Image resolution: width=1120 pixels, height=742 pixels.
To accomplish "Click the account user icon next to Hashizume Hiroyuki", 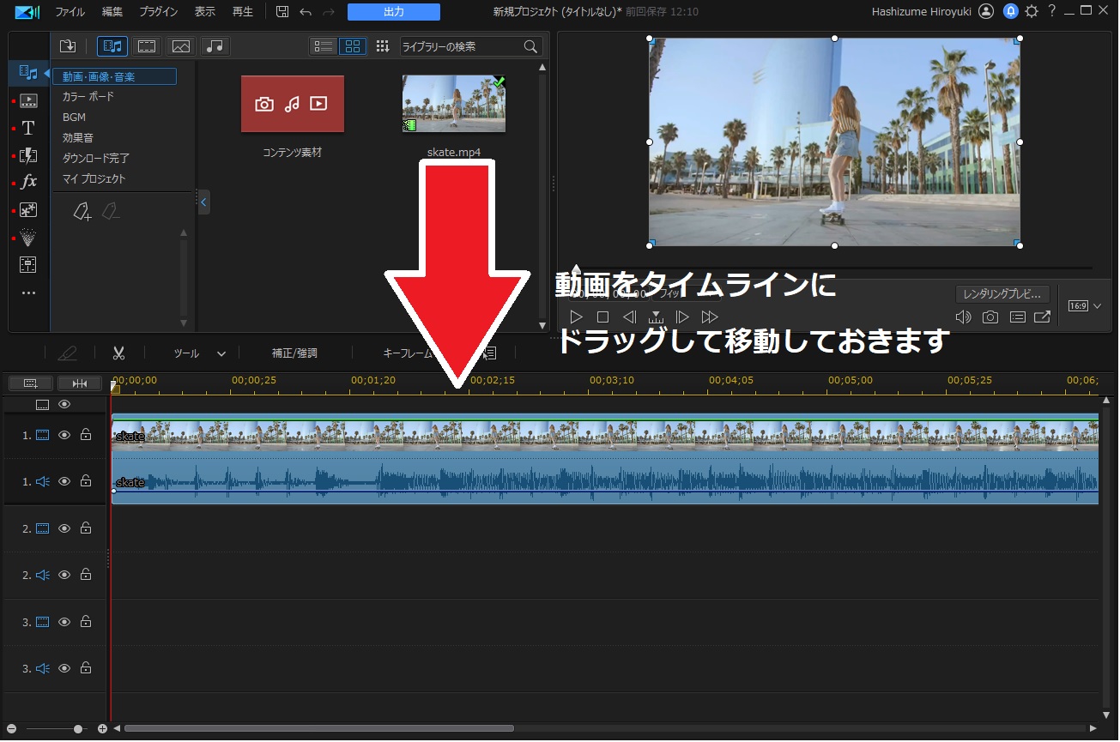I will click(986, 11).
